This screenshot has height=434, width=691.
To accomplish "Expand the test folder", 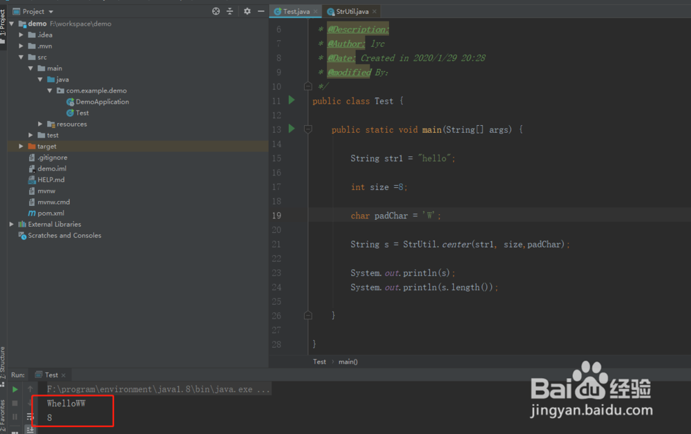I will click(30, 135).
